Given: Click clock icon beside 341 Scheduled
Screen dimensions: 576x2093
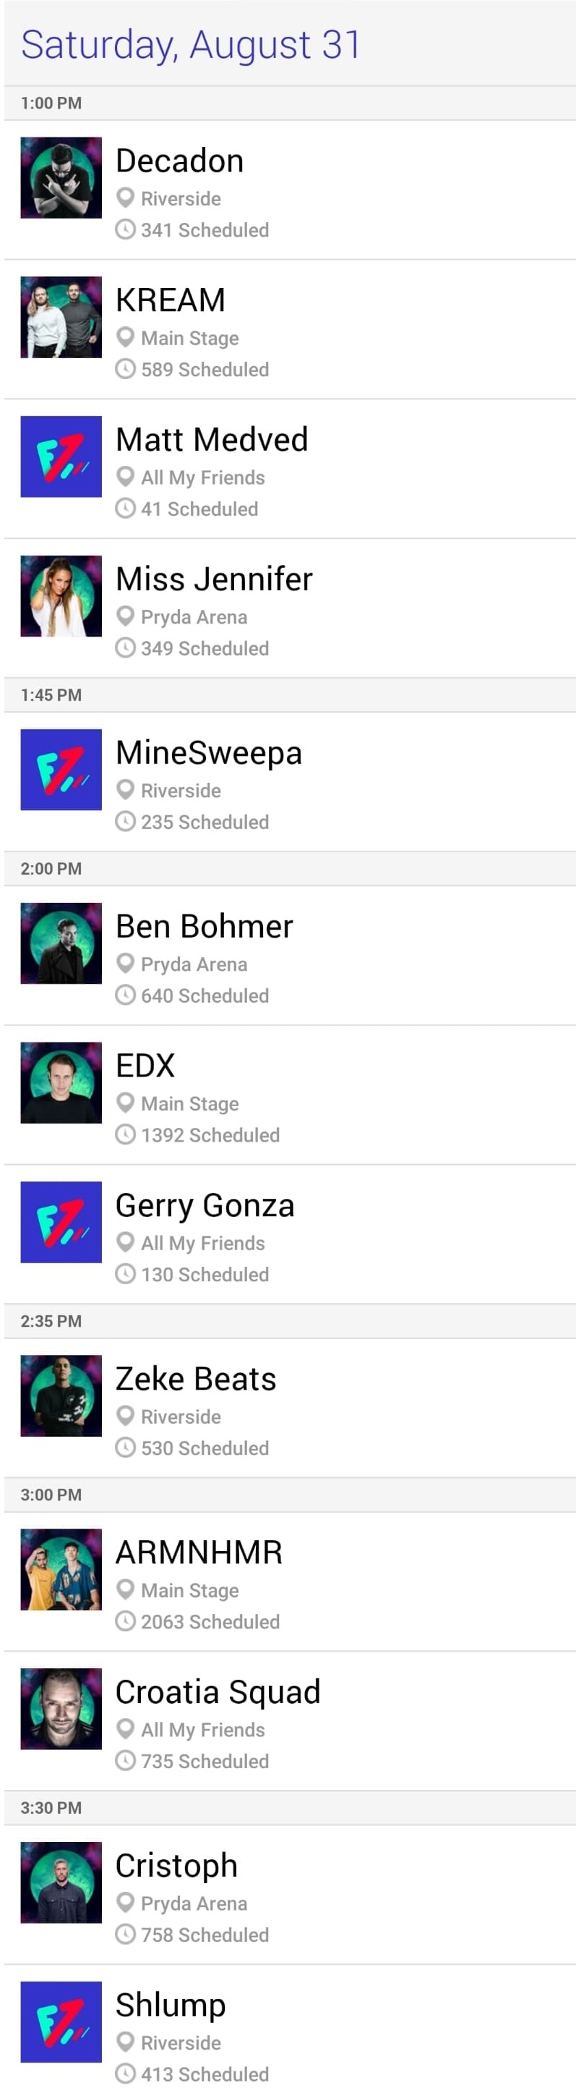Looking at the screenshot, I should point(125,229).
